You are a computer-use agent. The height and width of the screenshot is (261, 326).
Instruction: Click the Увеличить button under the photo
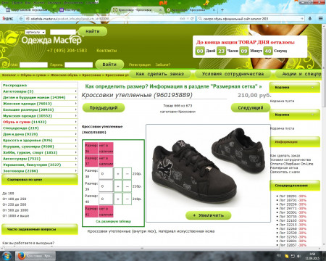pos(209,215)
